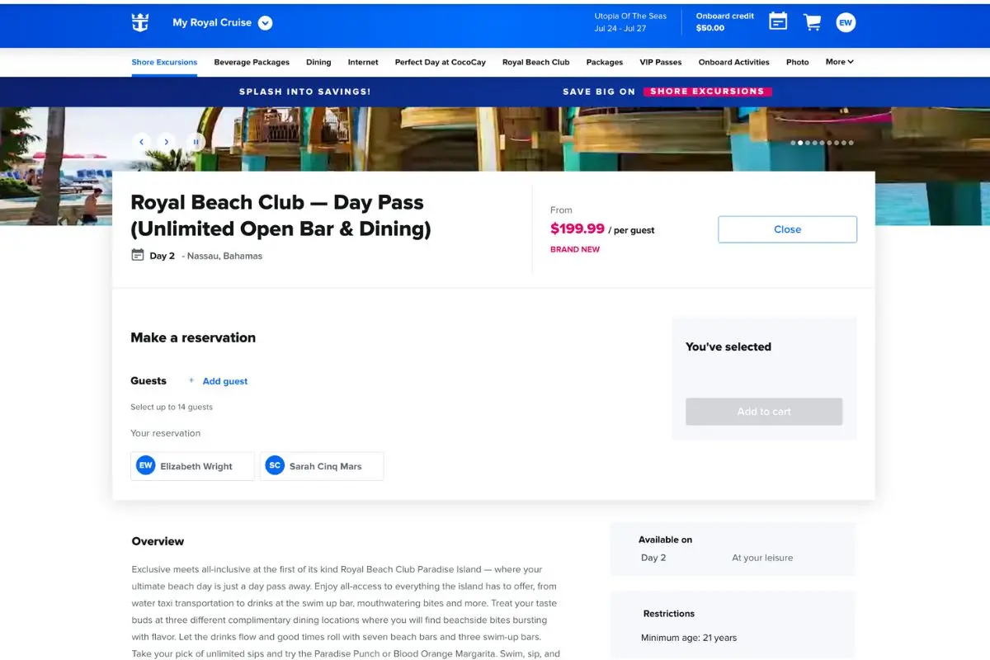Click the calendar icon next to Day 2
Viewport: 990px width, 660px height.
coord(137,256)
